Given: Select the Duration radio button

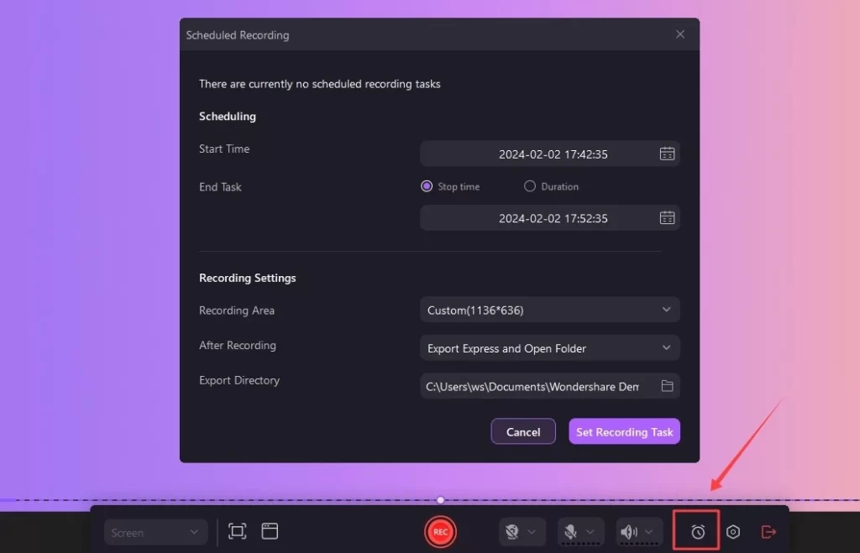Looking at the screenshot, I should pyautogui.click(x=529, y=186).
